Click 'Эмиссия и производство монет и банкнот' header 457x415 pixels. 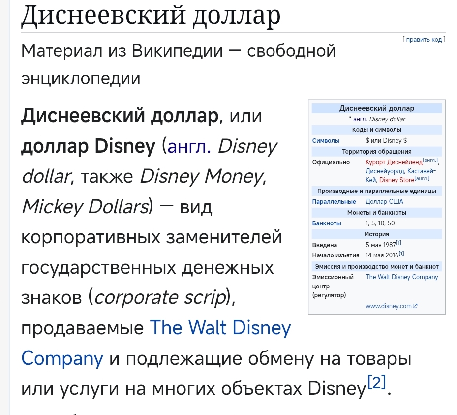[x=376, y=266]
